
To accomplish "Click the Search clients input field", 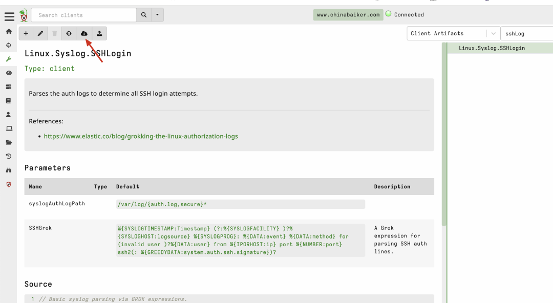I will point(84,15).
